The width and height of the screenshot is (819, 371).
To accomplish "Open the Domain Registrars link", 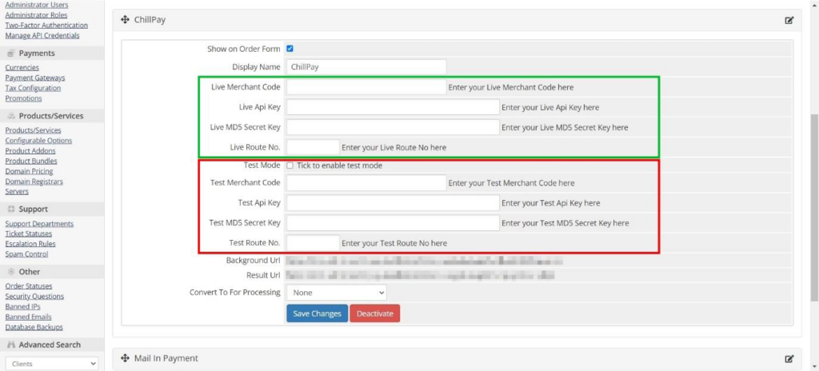I will [34, 182].
